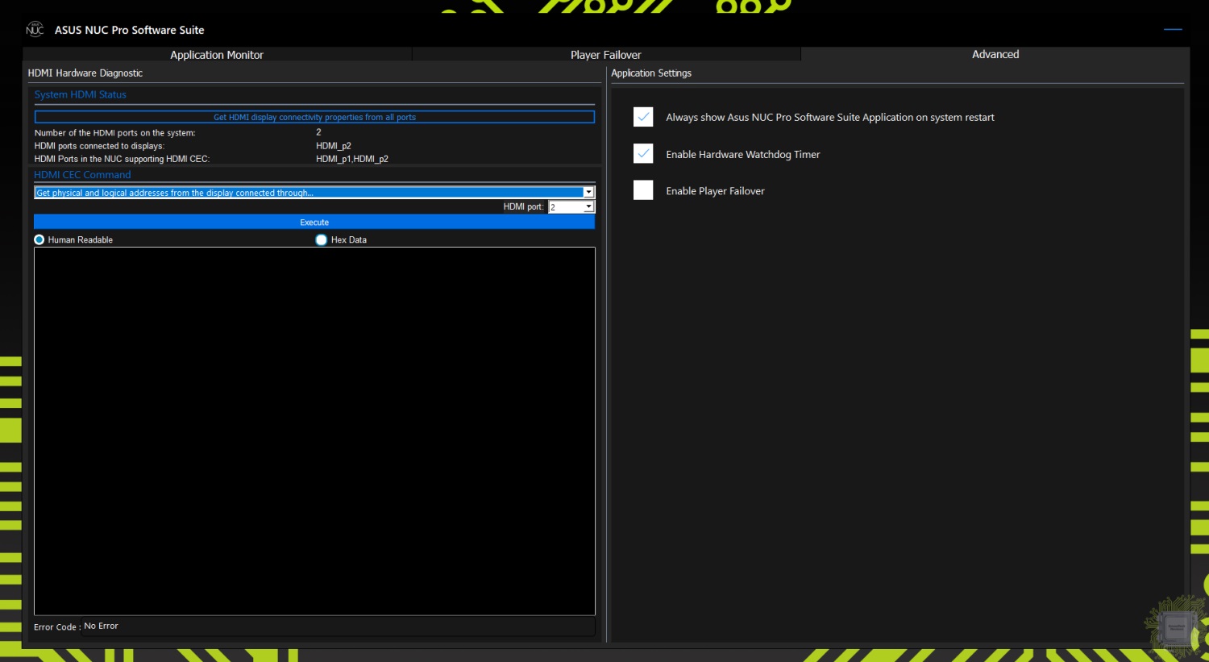Toggle Enable Hardware Watchdog Timer checkbox
1209x662 pixels.
click(643, 153)
